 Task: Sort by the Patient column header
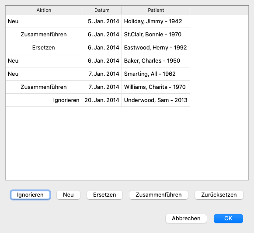click(x=156, y=10)
